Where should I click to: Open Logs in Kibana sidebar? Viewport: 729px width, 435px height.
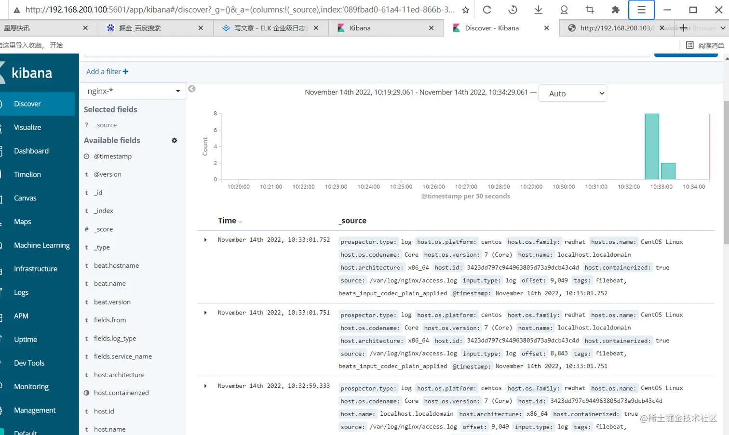pyautogui.click(x=21, y=292)
